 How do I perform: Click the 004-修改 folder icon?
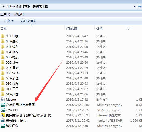click(x=3, y=52)
